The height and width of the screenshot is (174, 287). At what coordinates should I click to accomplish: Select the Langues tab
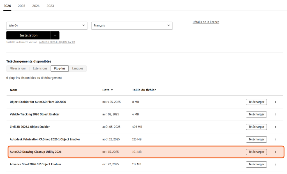(x=78, y=68)
